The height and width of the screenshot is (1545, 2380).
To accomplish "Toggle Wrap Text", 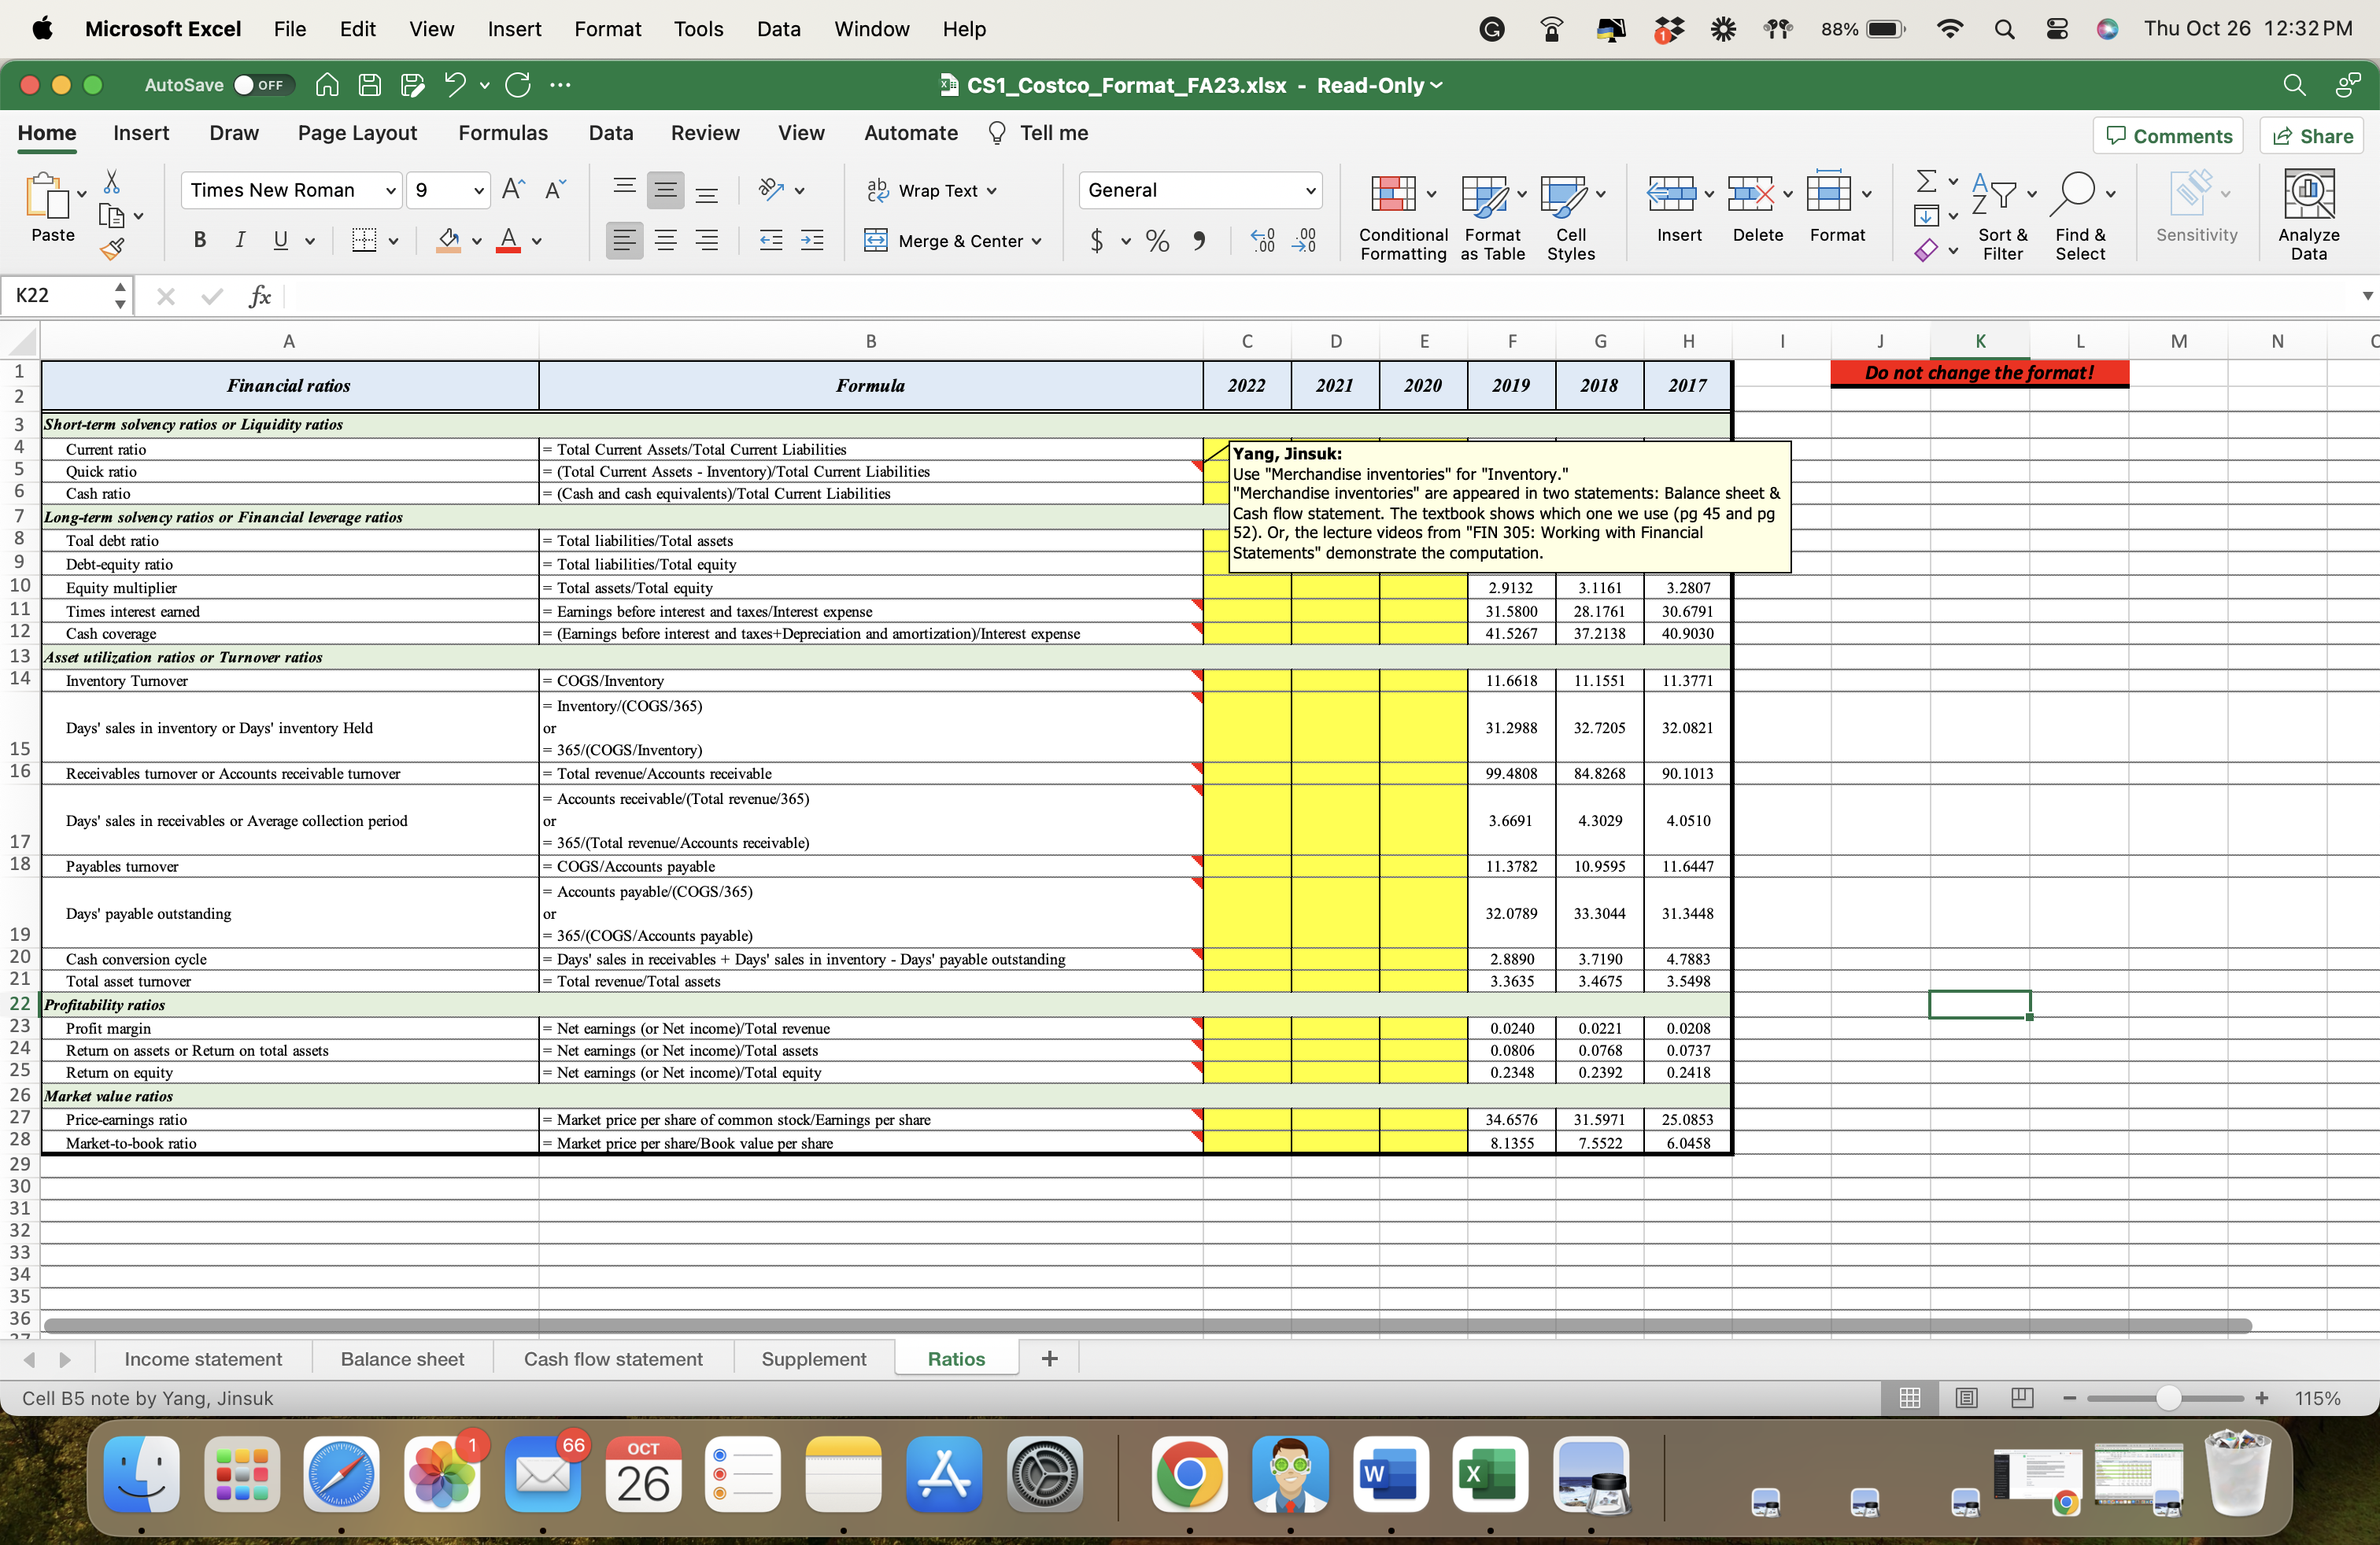I will [x=931, y=190].
